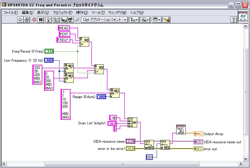250x168 pixels.
Task: Click the Step Out button
Action: point(77,20)
